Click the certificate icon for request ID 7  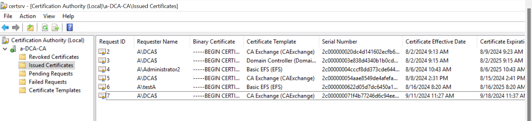102,96
